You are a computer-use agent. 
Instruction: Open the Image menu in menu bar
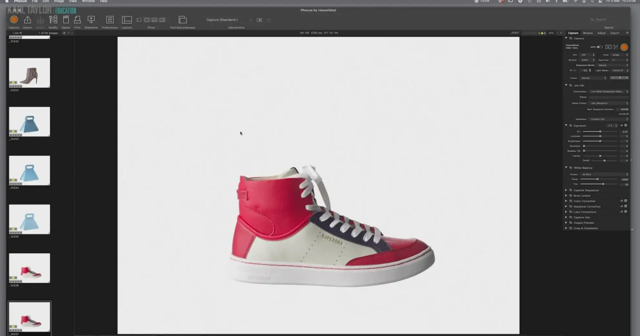coord(59,1)
